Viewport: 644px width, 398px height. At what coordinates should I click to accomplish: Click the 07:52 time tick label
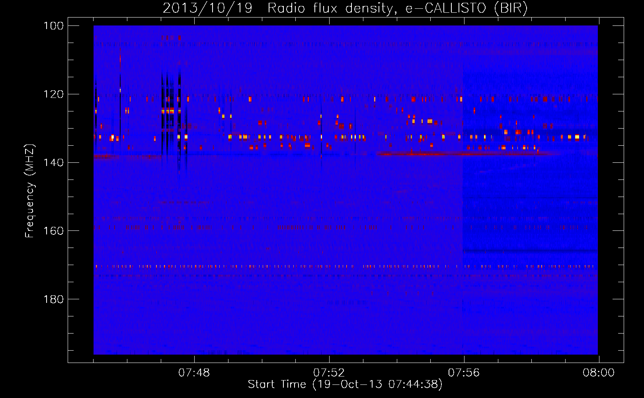[x=329, y=373]
